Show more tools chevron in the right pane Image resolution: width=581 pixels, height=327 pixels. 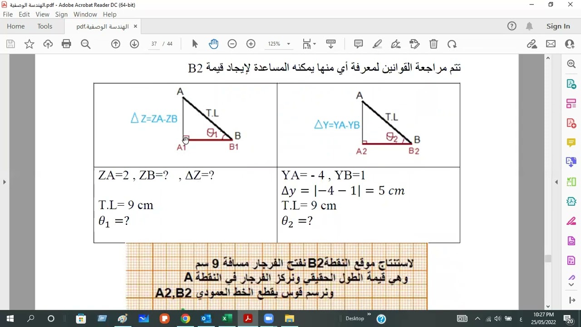tap(571, 285)
